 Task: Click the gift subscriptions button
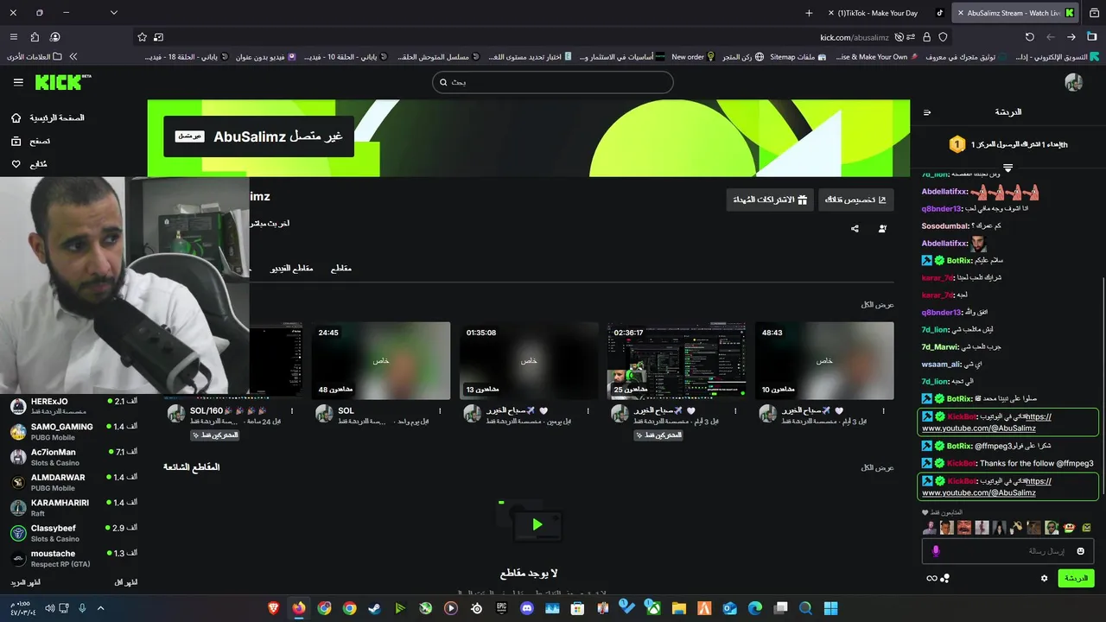pyautogui.click(x=770, y=200)
